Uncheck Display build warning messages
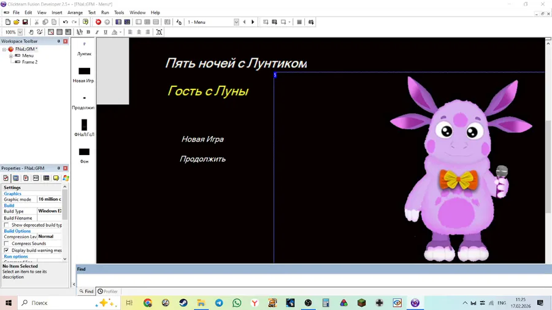Viewport: 552px width, 310px height. point(7,251)
